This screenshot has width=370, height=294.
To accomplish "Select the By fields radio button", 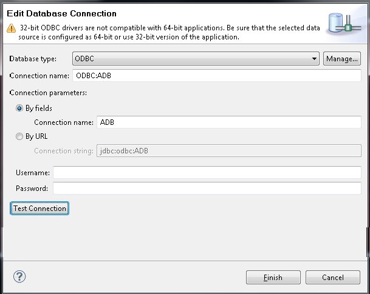I will 20,109.
